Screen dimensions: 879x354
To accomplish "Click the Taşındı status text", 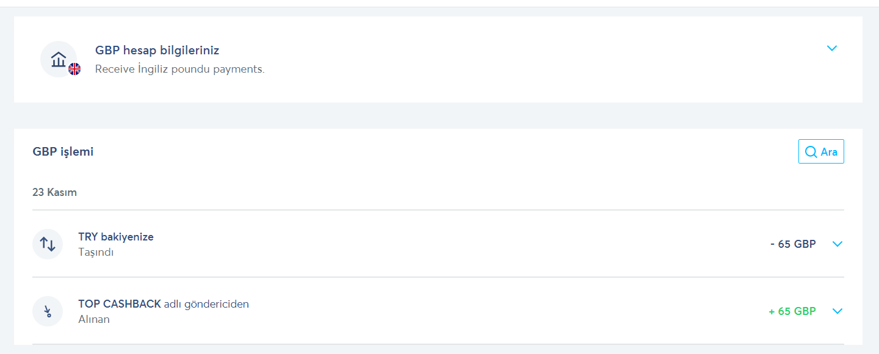I will point(96,252).
